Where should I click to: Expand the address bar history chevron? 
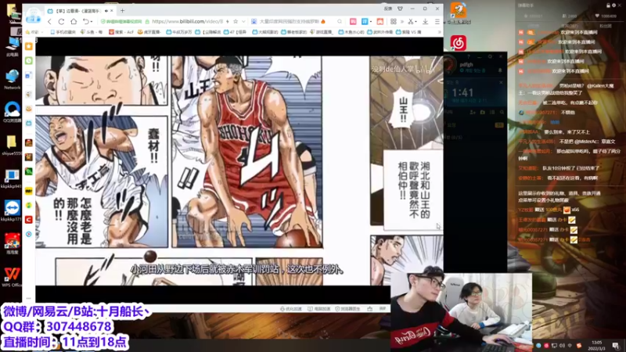pos(243,22)
